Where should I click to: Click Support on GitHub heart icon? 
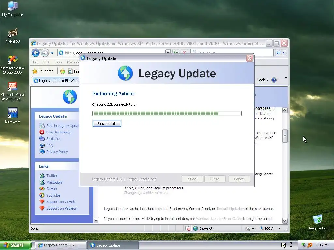point(42,202)
